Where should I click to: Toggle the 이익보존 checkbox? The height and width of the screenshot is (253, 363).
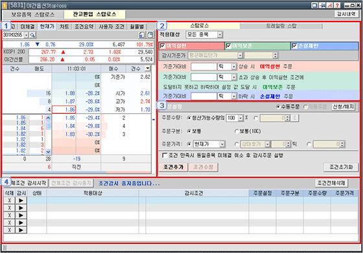[x=228, y=46]
